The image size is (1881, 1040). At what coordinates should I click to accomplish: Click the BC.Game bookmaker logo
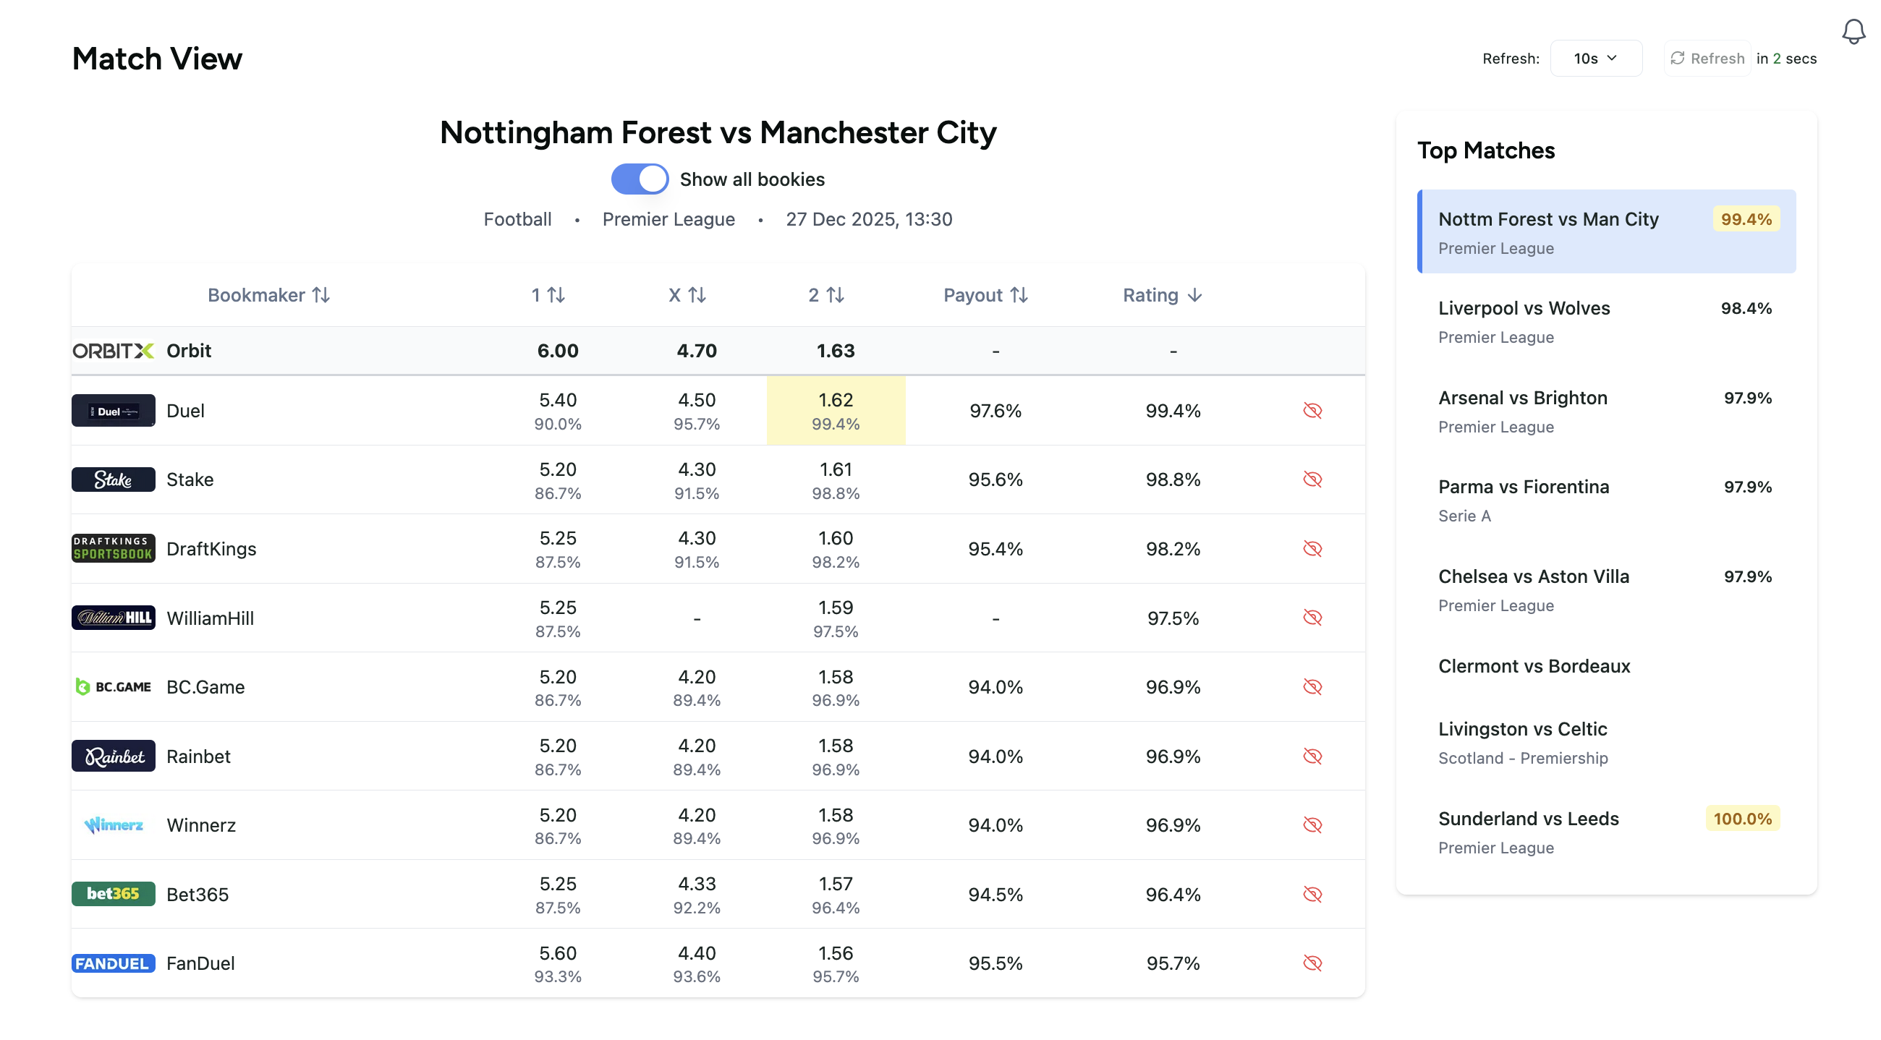point(113,687)
